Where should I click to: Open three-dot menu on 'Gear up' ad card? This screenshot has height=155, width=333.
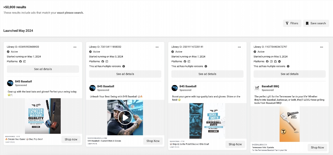pyautogui.click(x=75, y=47)
